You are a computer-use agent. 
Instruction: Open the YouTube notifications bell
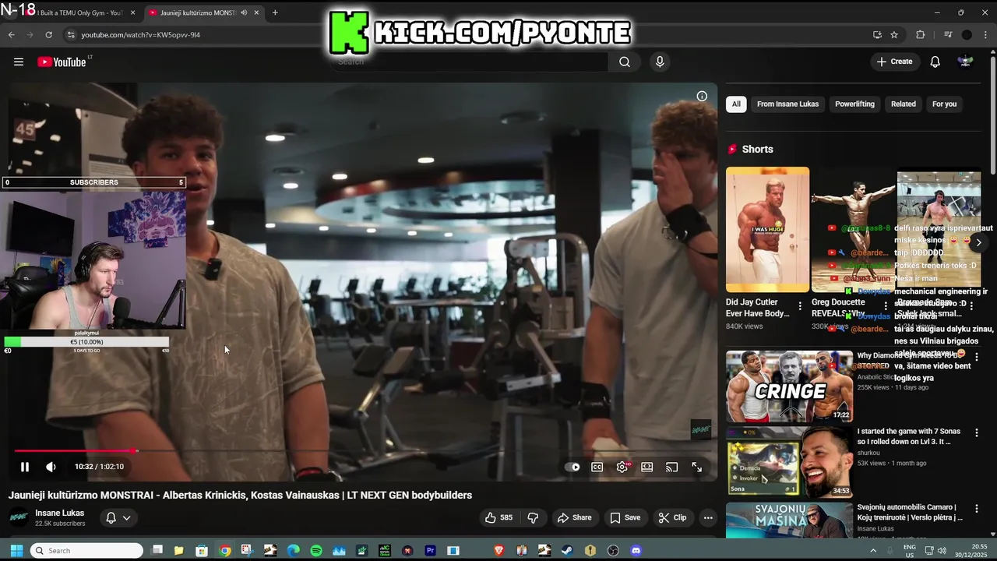pos(935,62)
